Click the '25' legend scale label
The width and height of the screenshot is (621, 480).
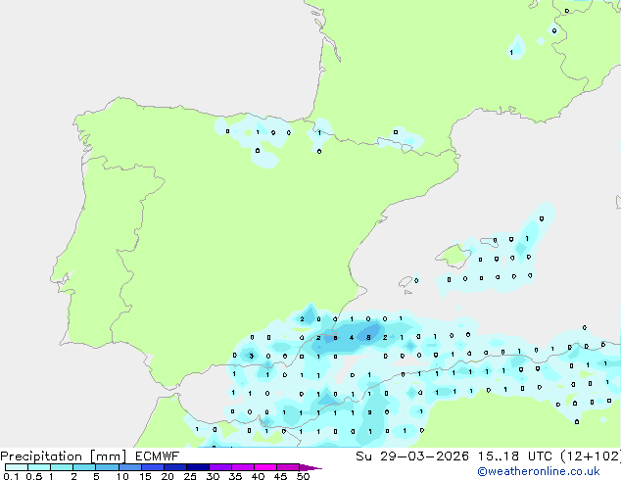click(x=190, y=476)
